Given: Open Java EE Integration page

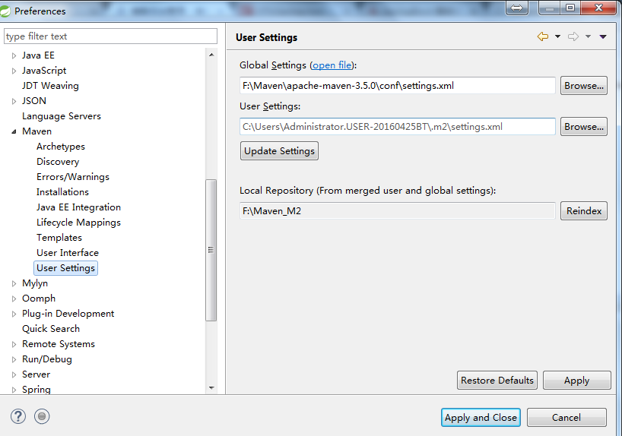Looking at the screenshot, I should [x=78, y=207].
